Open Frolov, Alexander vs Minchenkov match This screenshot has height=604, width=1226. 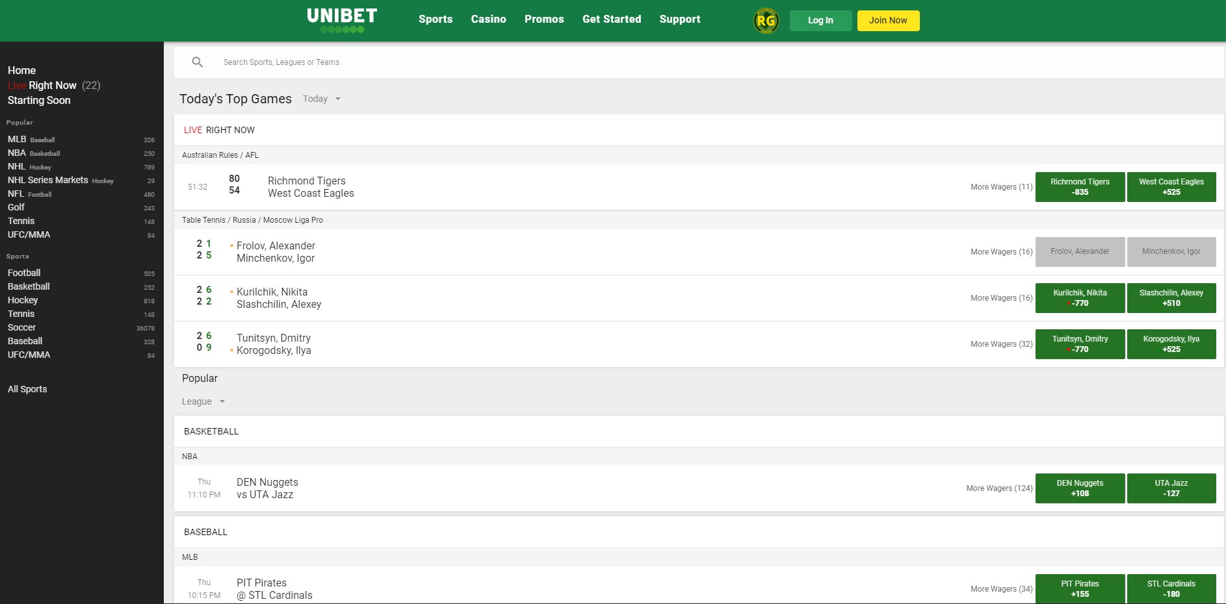coord(276,252)
